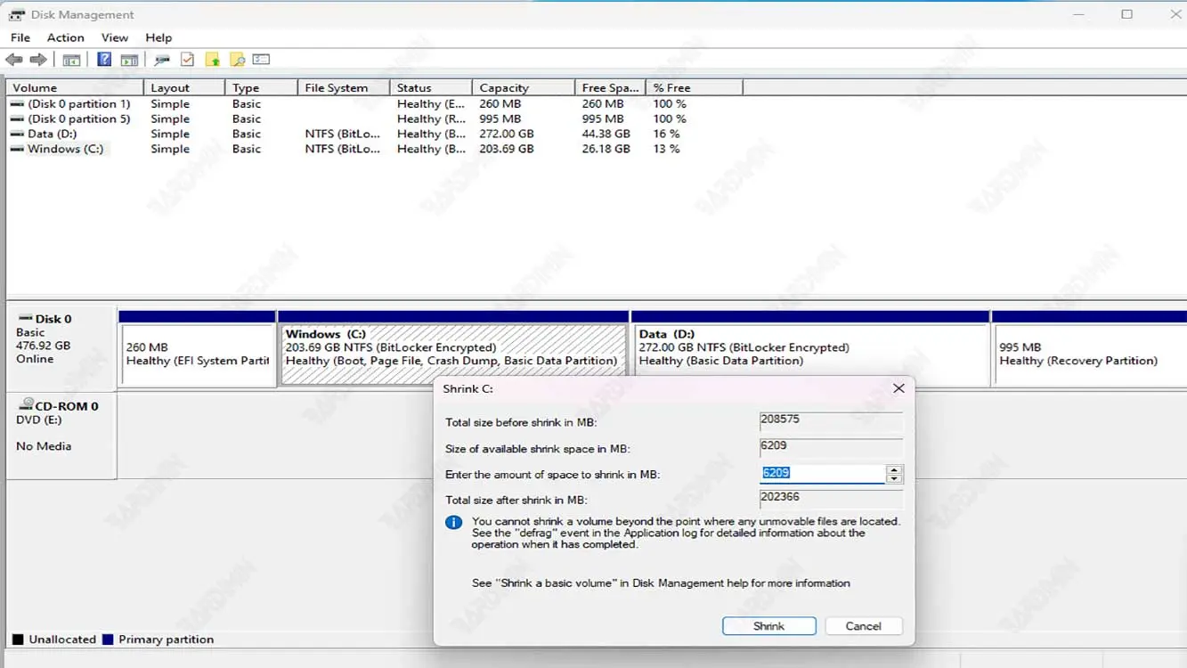Viewport: 1187px width, 668px height.
Task: Click Cancel in Shrink C: dialog
Action: click(863, 626)
